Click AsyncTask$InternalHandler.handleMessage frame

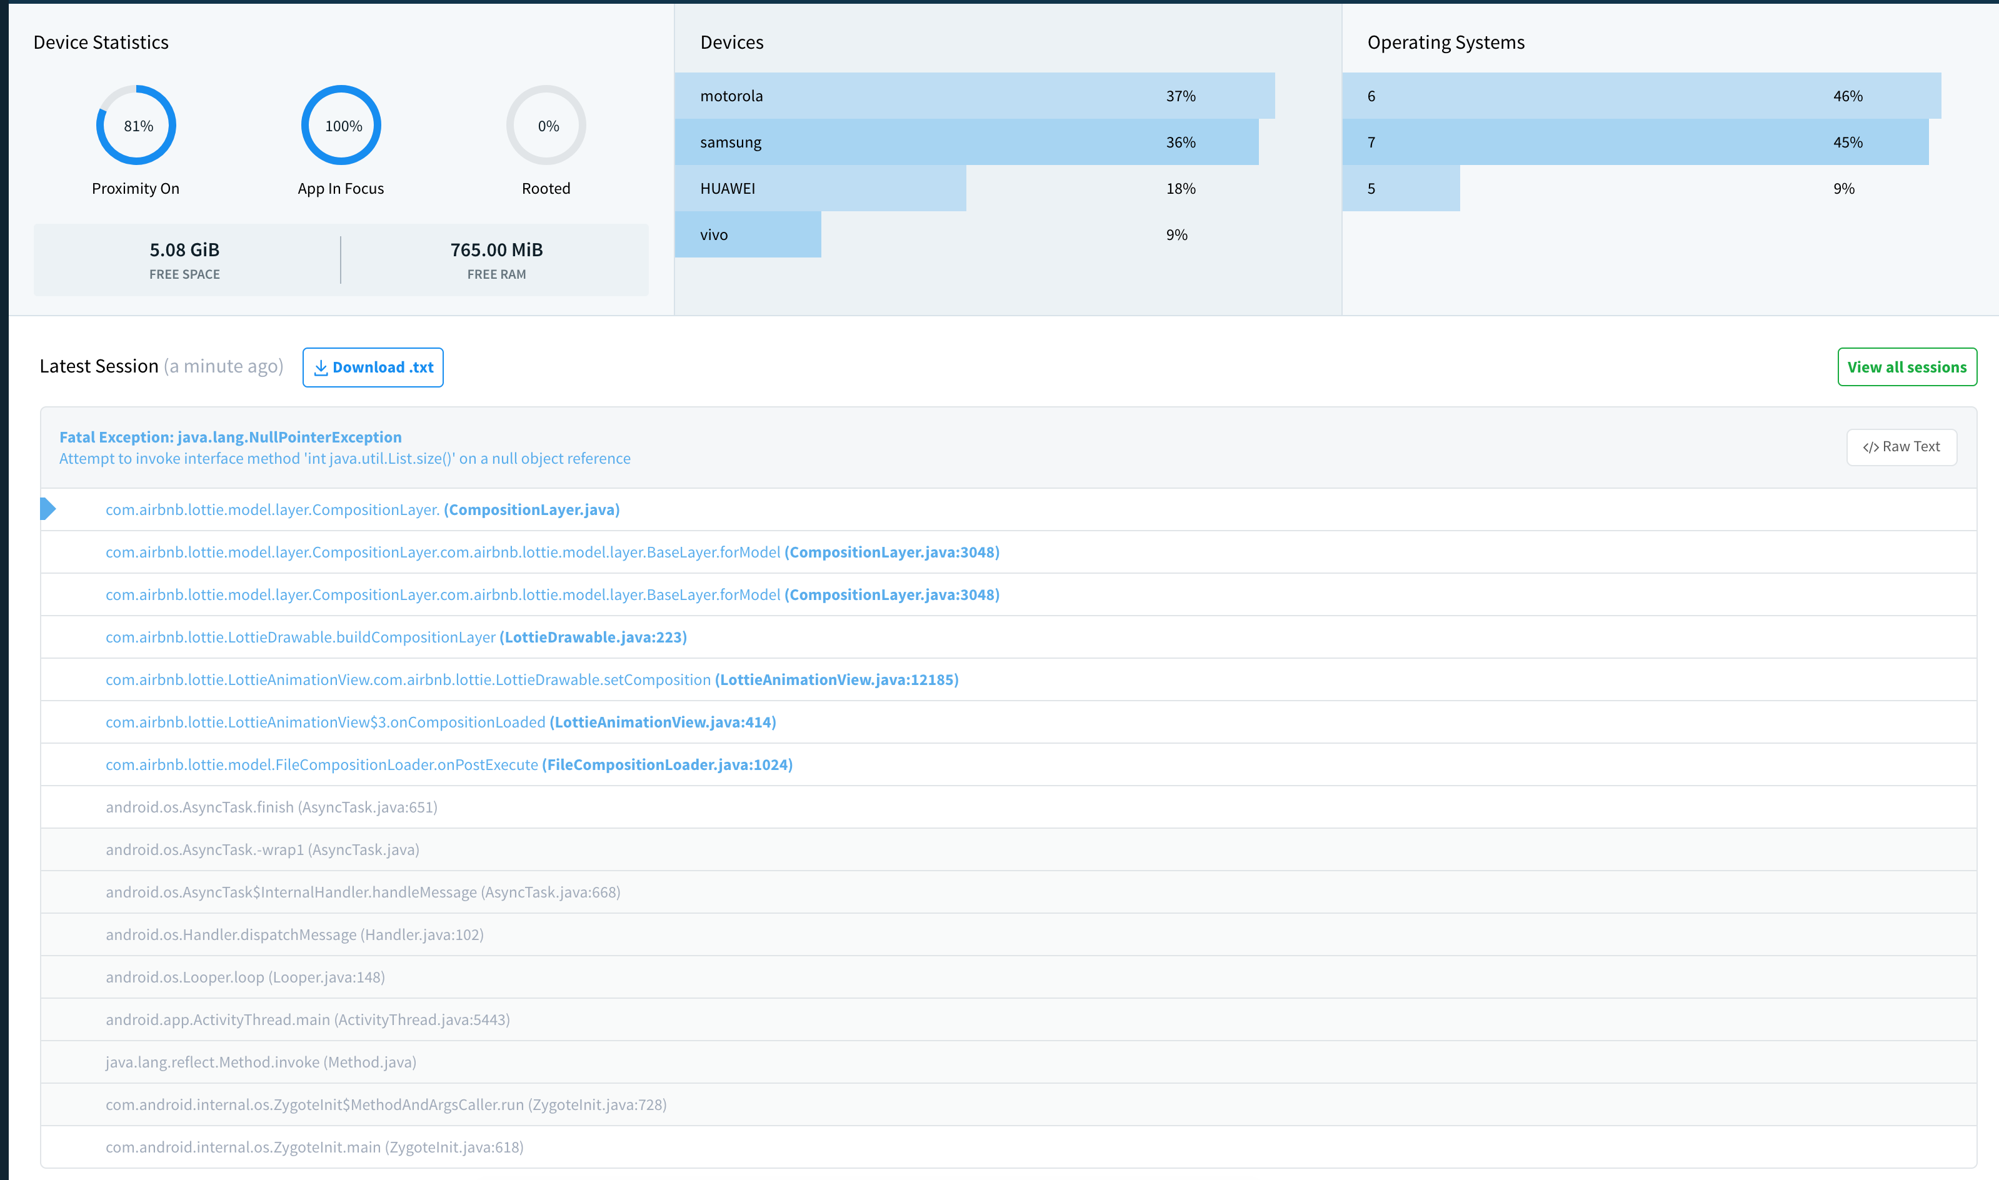(x=1008, y=892)
